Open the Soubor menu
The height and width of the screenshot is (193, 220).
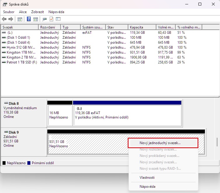[9, 12]
